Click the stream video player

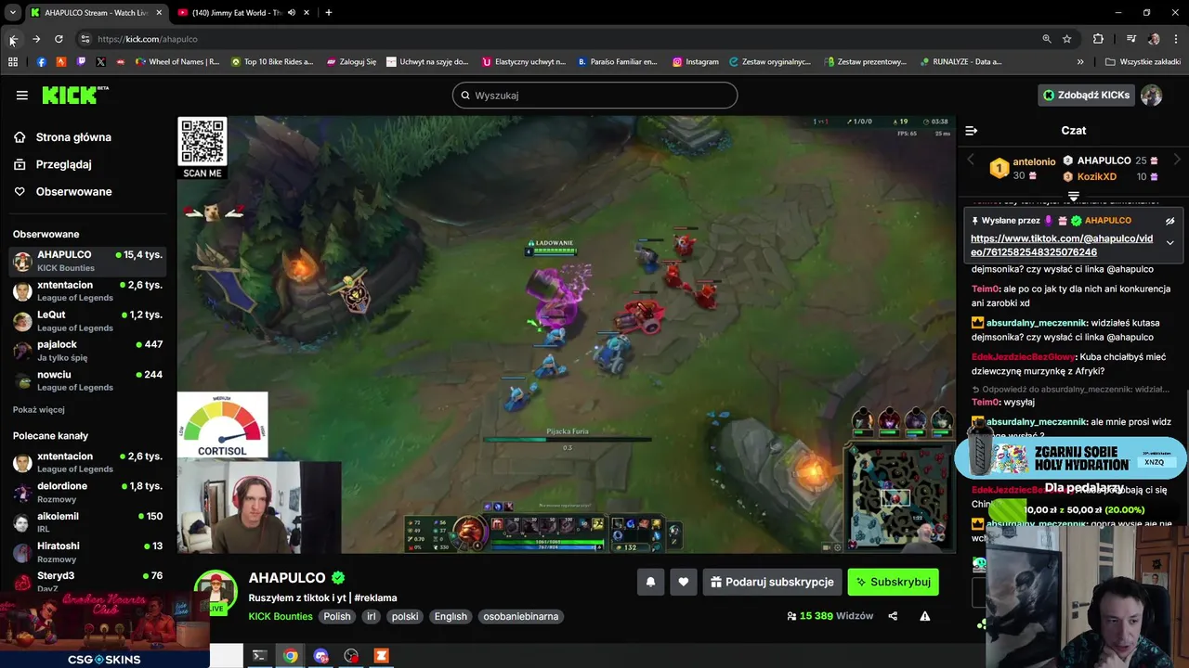point(567,334)
